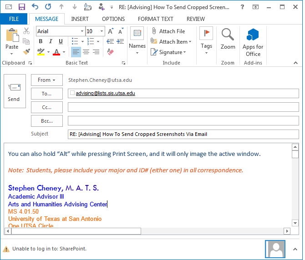Open the FORMAT TEXT tab

(x=155, y=19)
